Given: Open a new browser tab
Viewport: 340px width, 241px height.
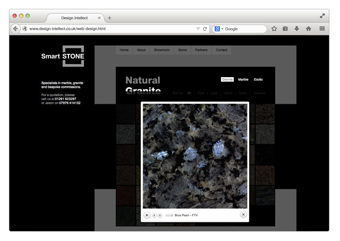Looking at the screenshot, I should point(109,18).
